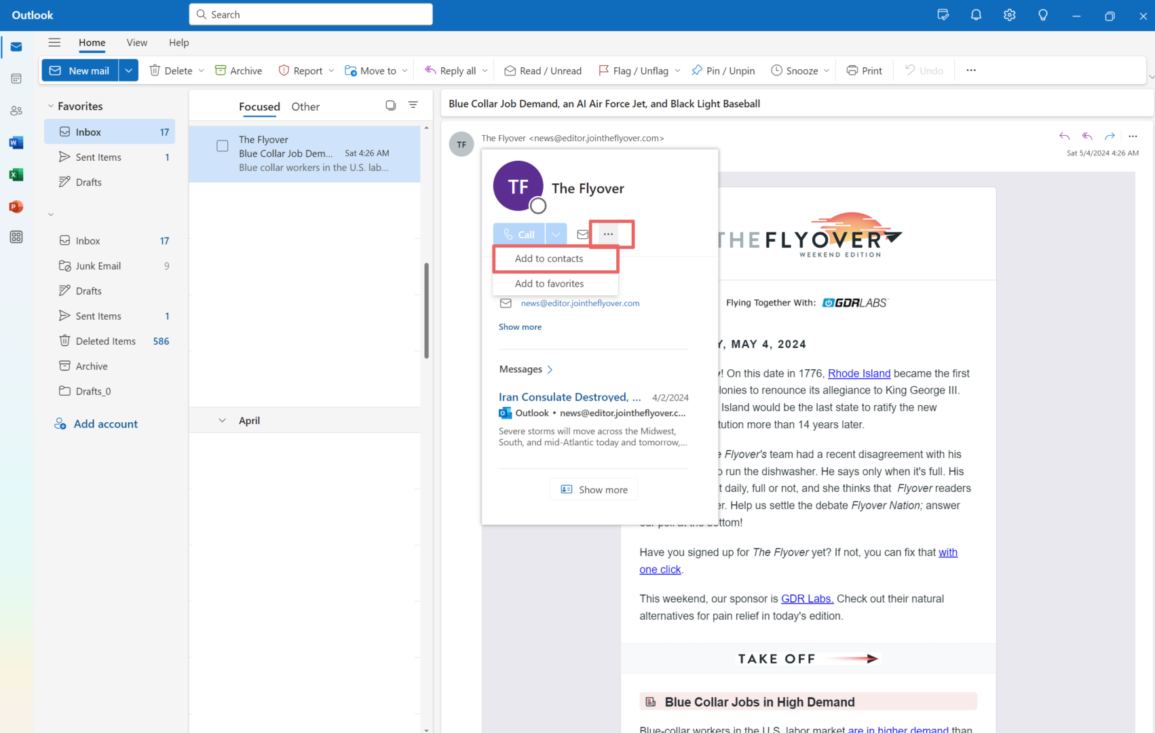Open the My Day icon in the title bar
Screen dimensions: 1155x733
(x=943, y=15)
